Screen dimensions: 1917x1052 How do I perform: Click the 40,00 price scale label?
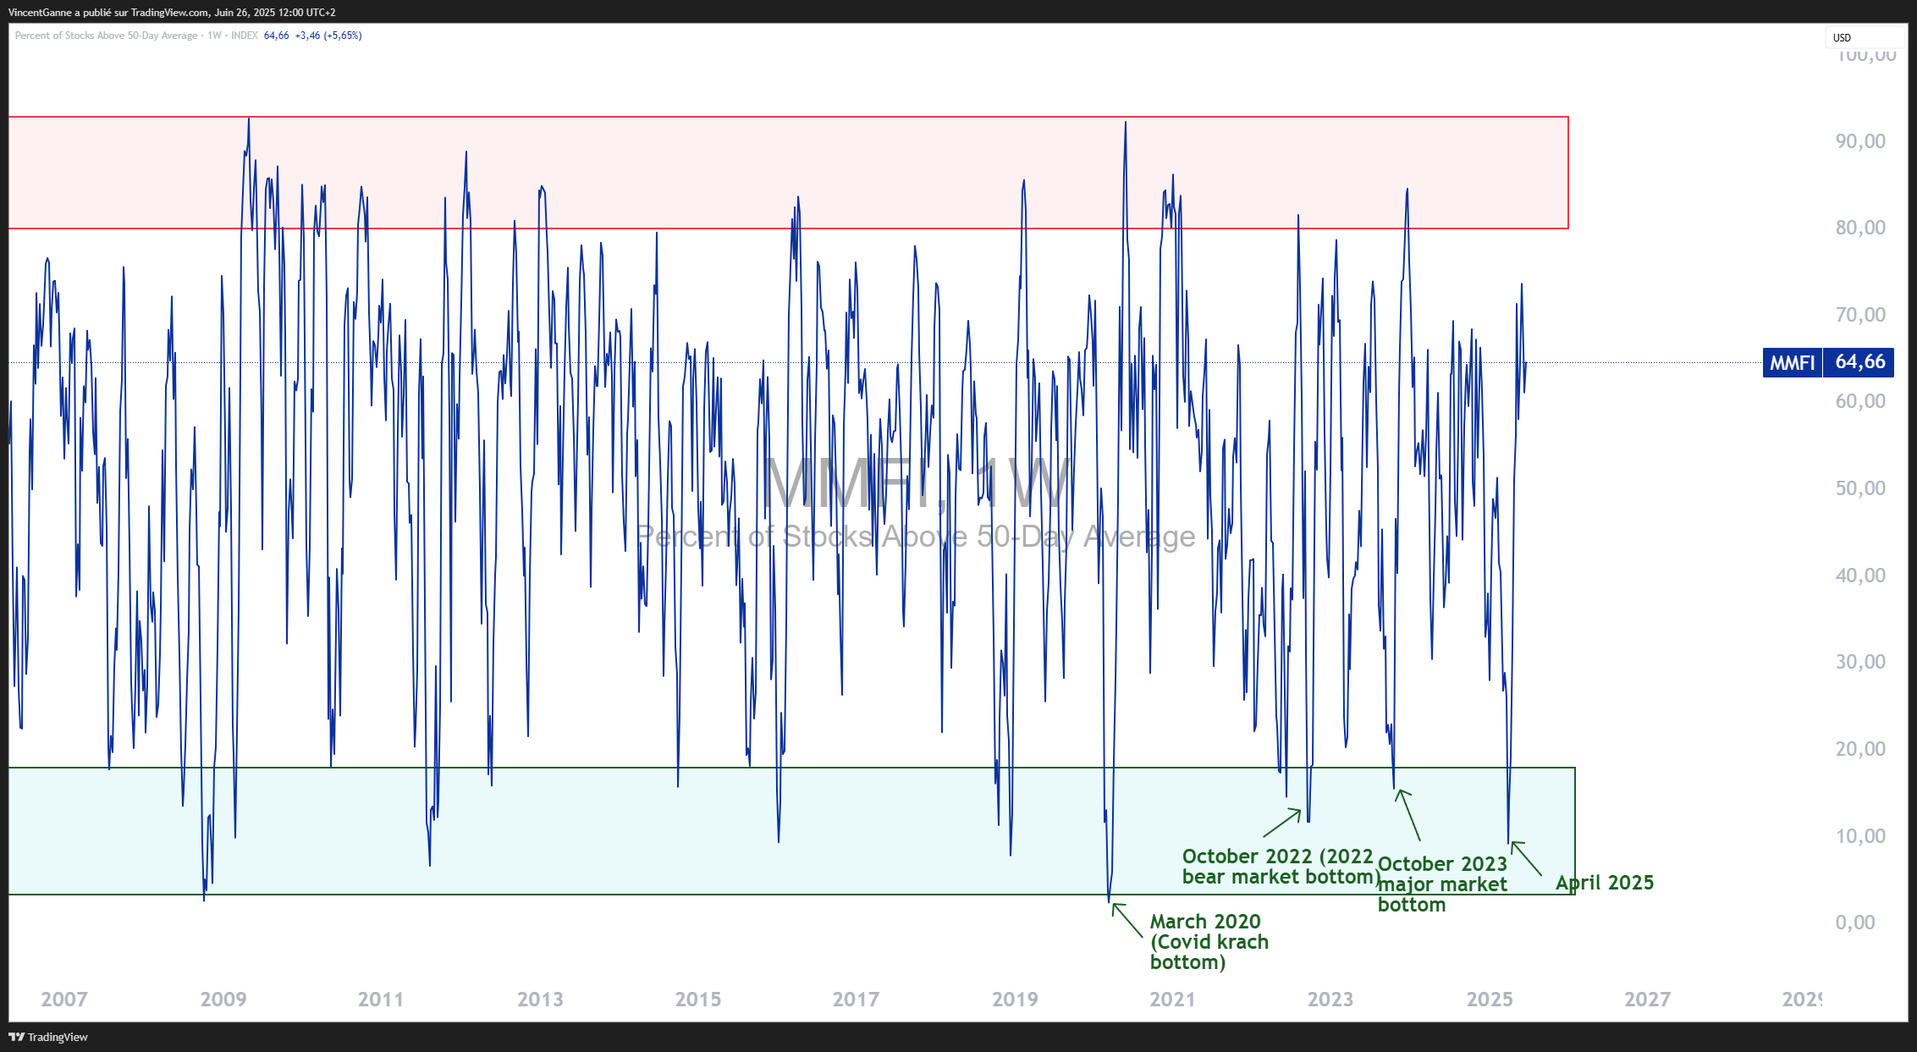coord(1860,576)
